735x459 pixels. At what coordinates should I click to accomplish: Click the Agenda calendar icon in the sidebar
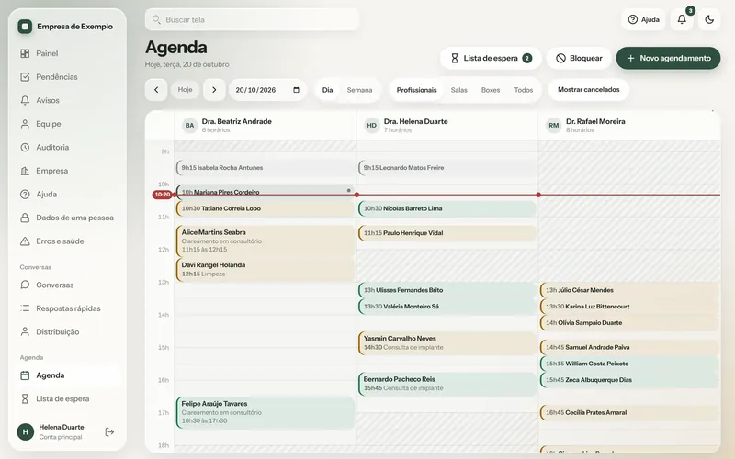25,375
